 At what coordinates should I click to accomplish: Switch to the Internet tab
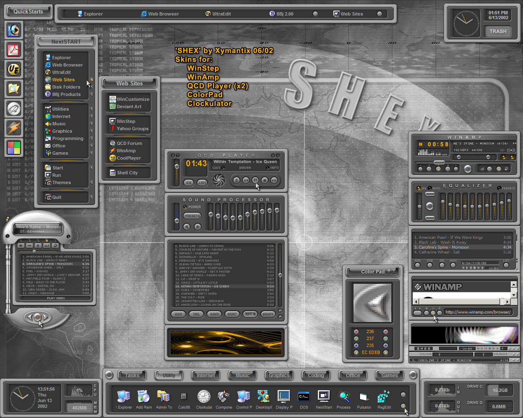click(206, 375)
